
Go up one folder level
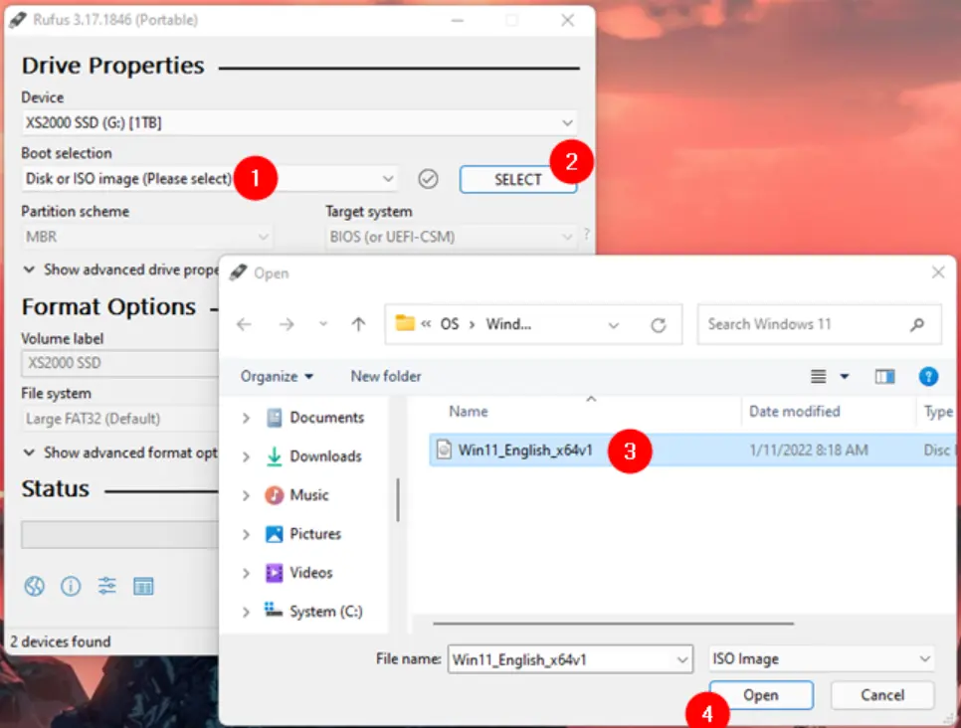coord(358,324)
